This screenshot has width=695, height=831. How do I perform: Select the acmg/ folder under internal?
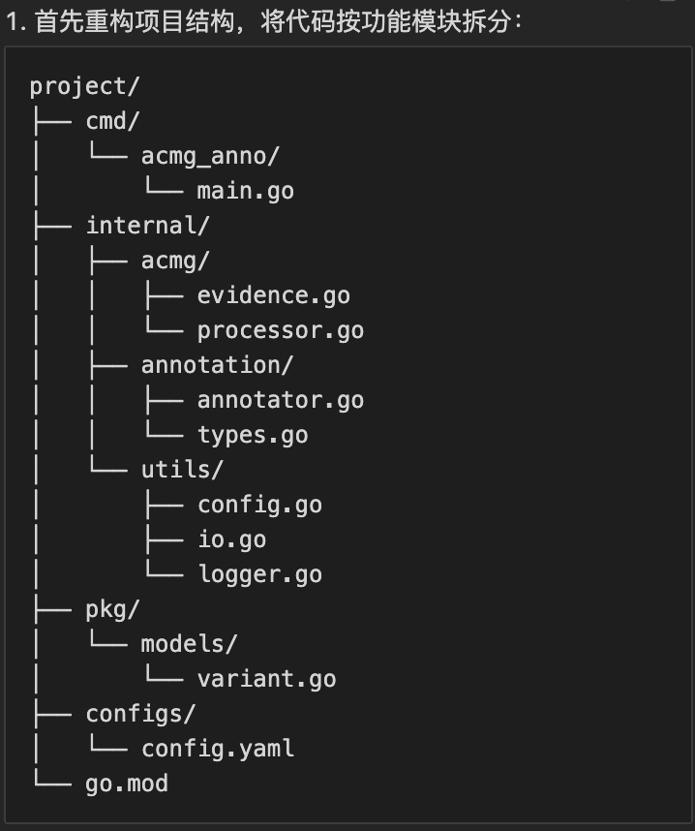coord(175,261)
